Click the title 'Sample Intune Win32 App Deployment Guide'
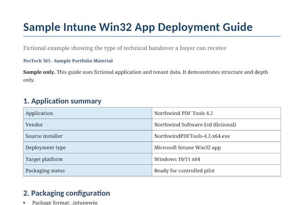The height and width of the screenshot is (205, 304). (138, 27)
